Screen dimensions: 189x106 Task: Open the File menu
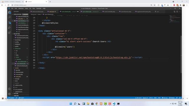click(x=12, y=9)
